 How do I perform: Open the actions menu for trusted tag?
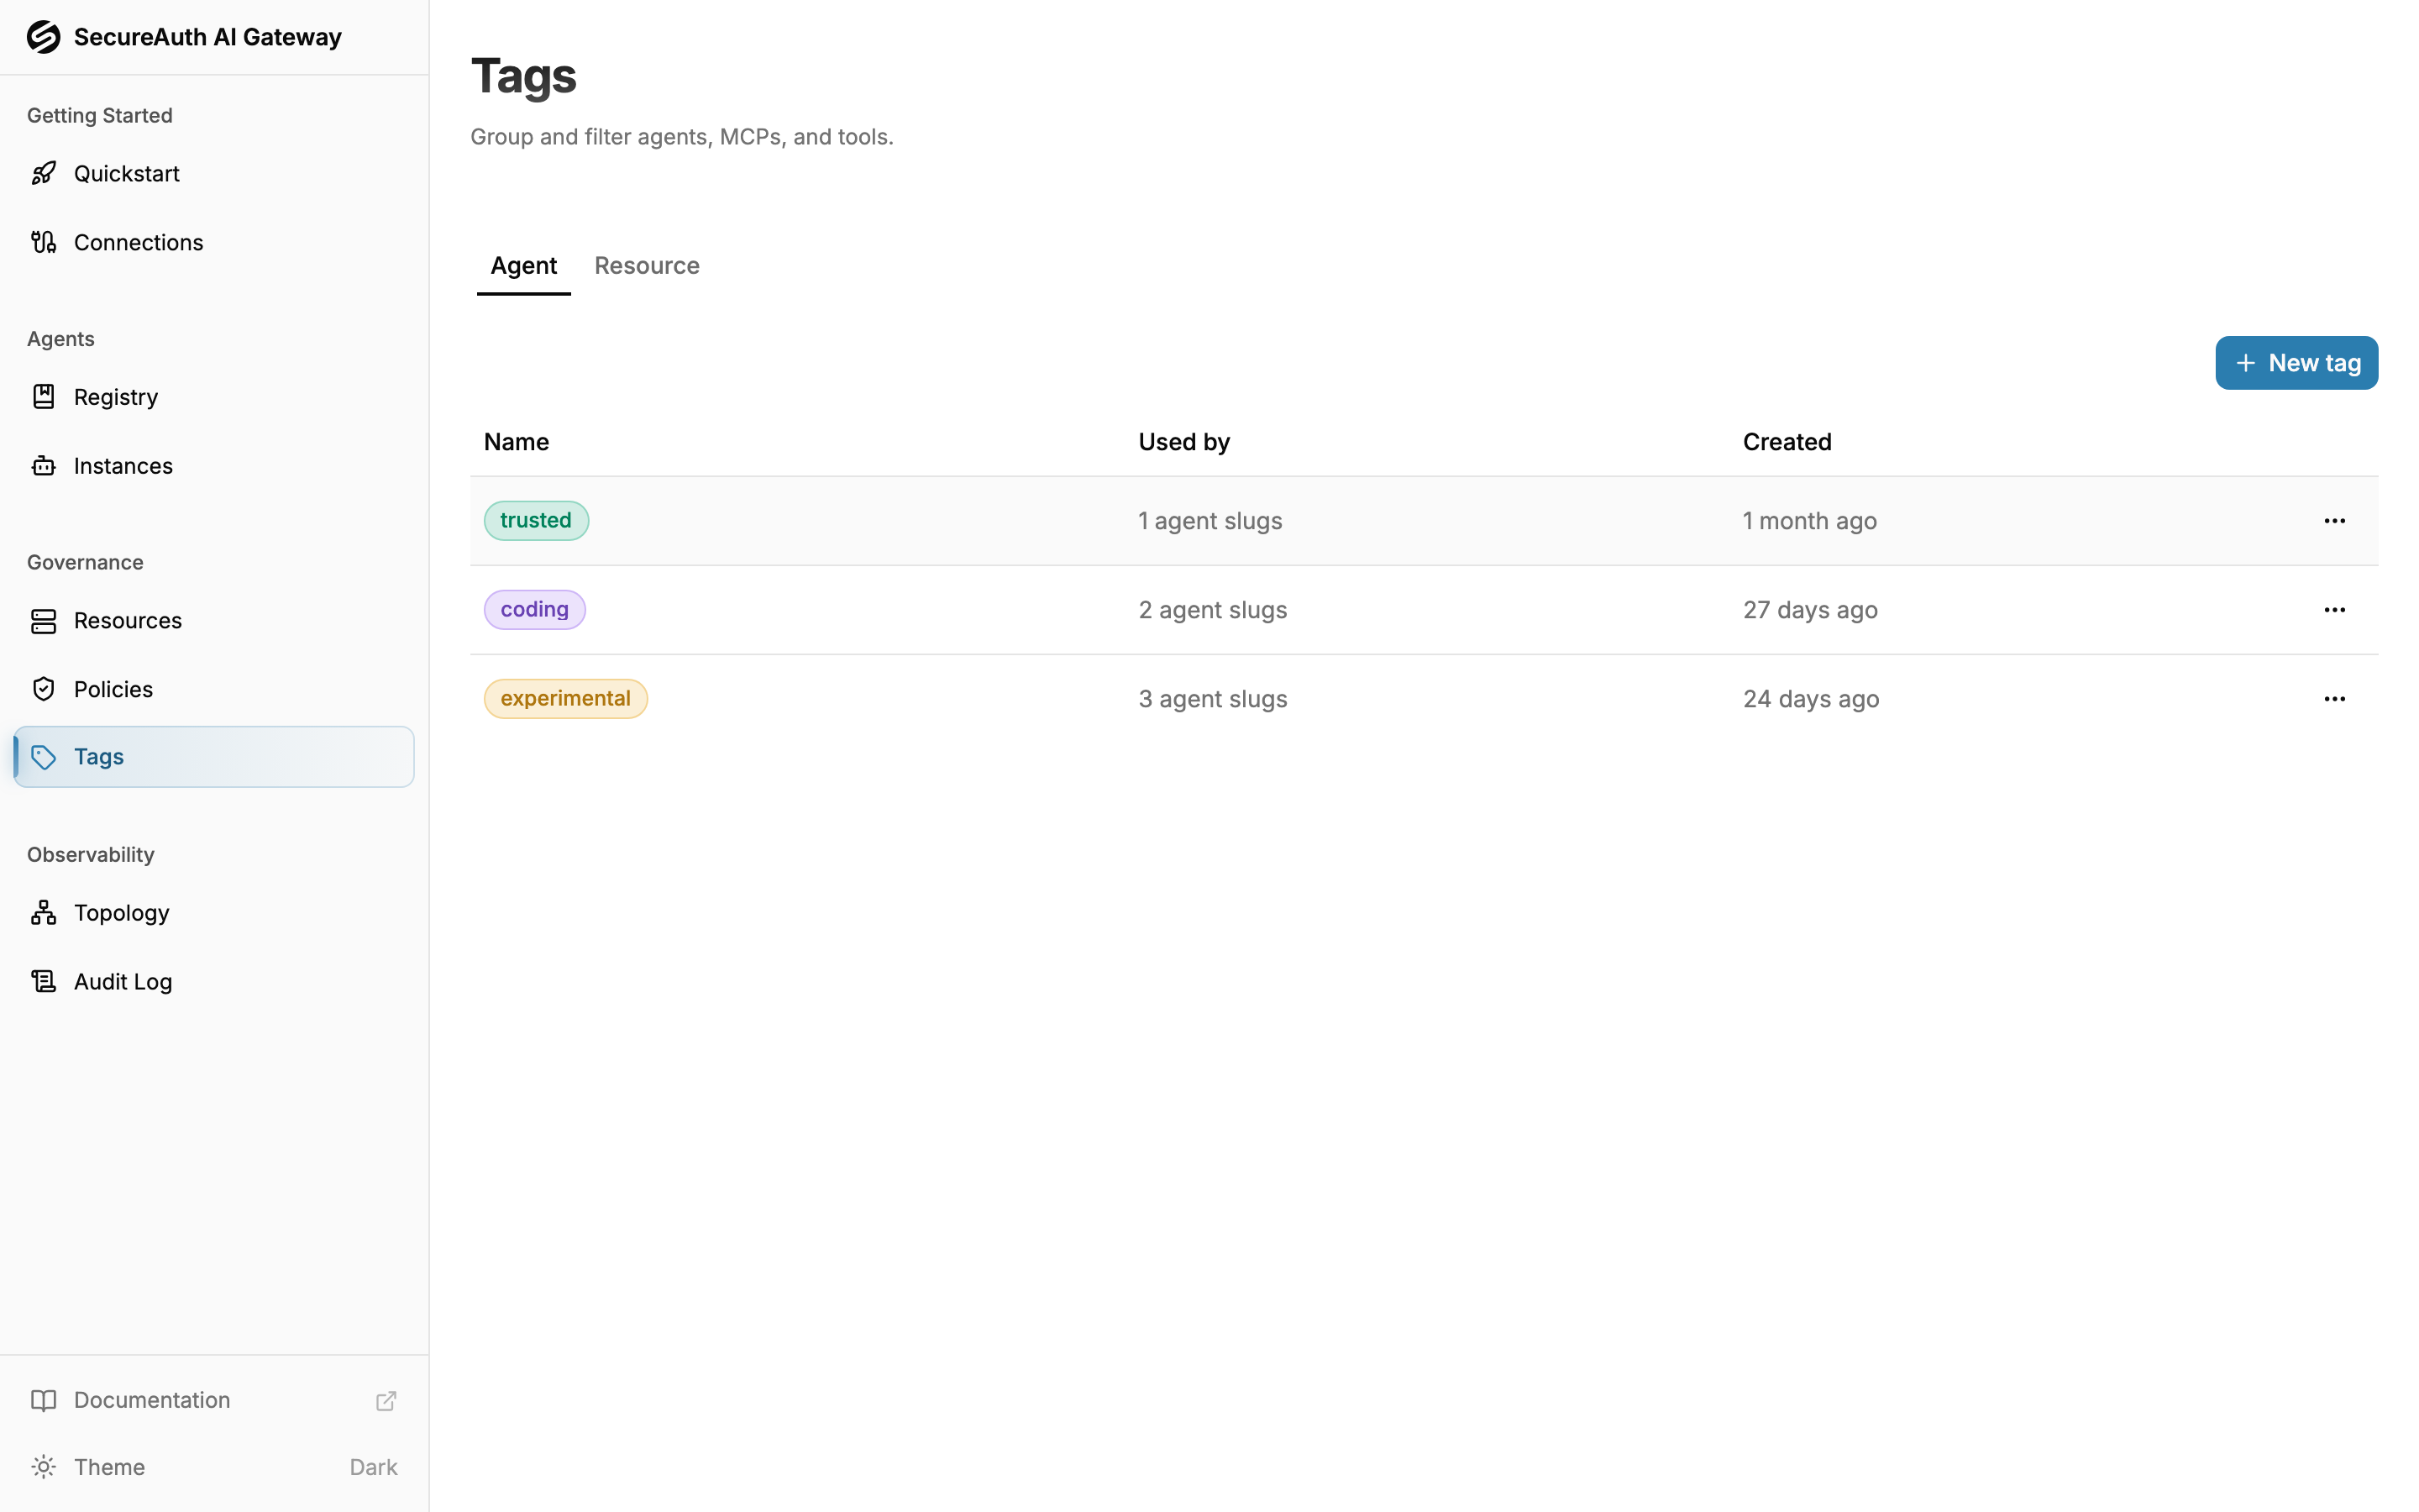click(2334, 521)
